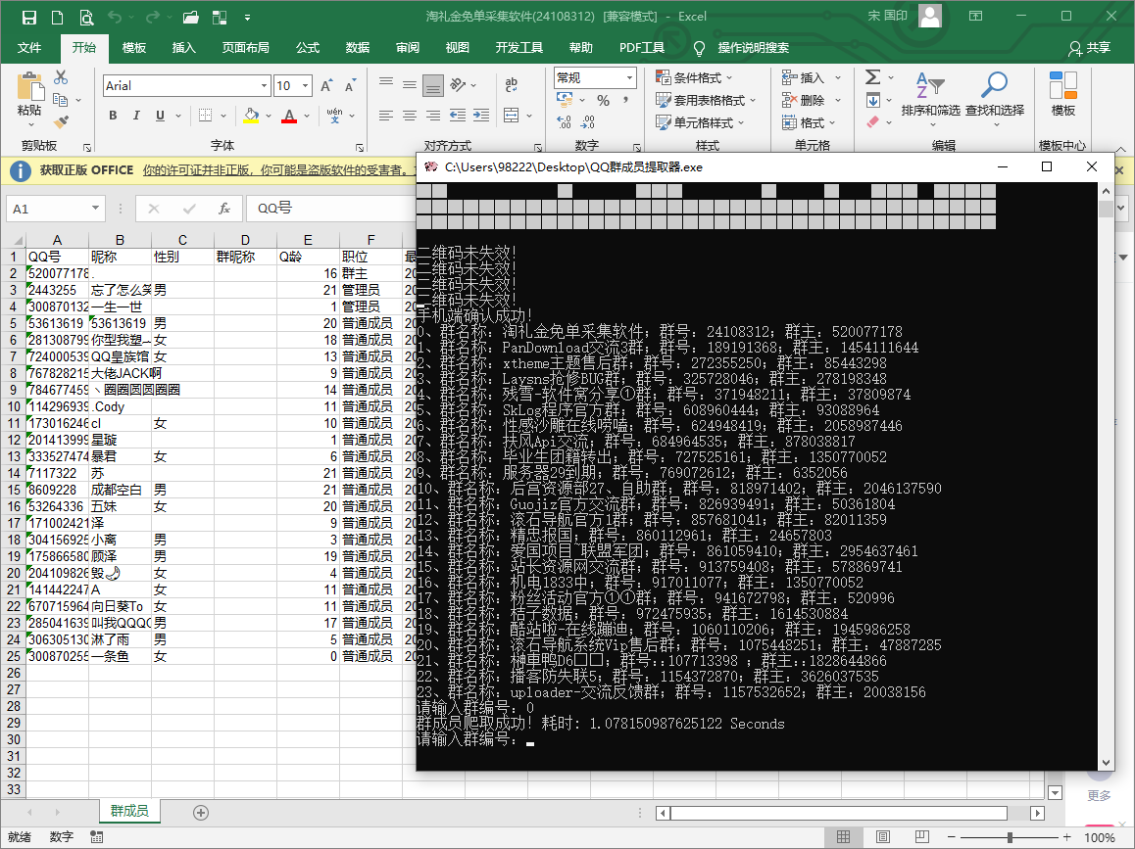
Task: Toggle italic formatting
Action: click(136, 115)
